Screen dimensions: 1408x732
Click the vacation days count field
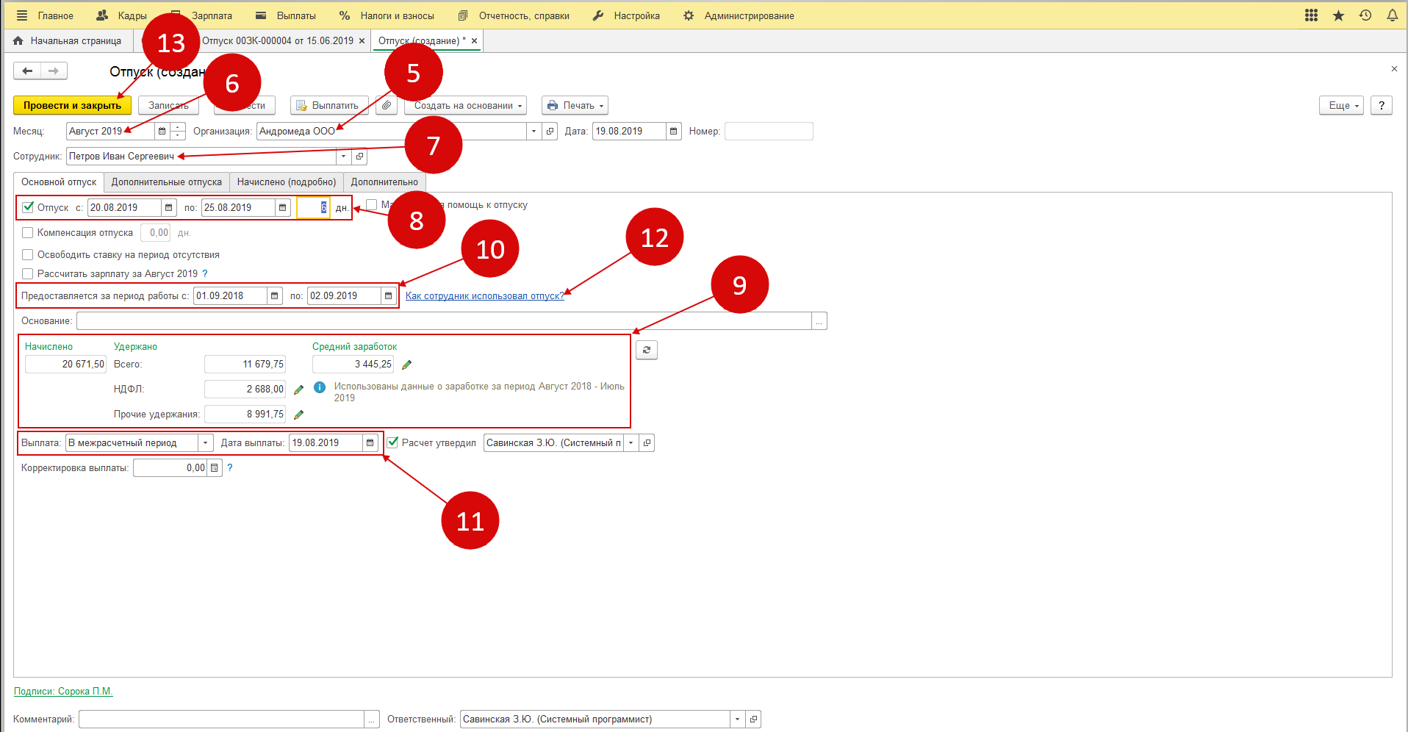313,208
